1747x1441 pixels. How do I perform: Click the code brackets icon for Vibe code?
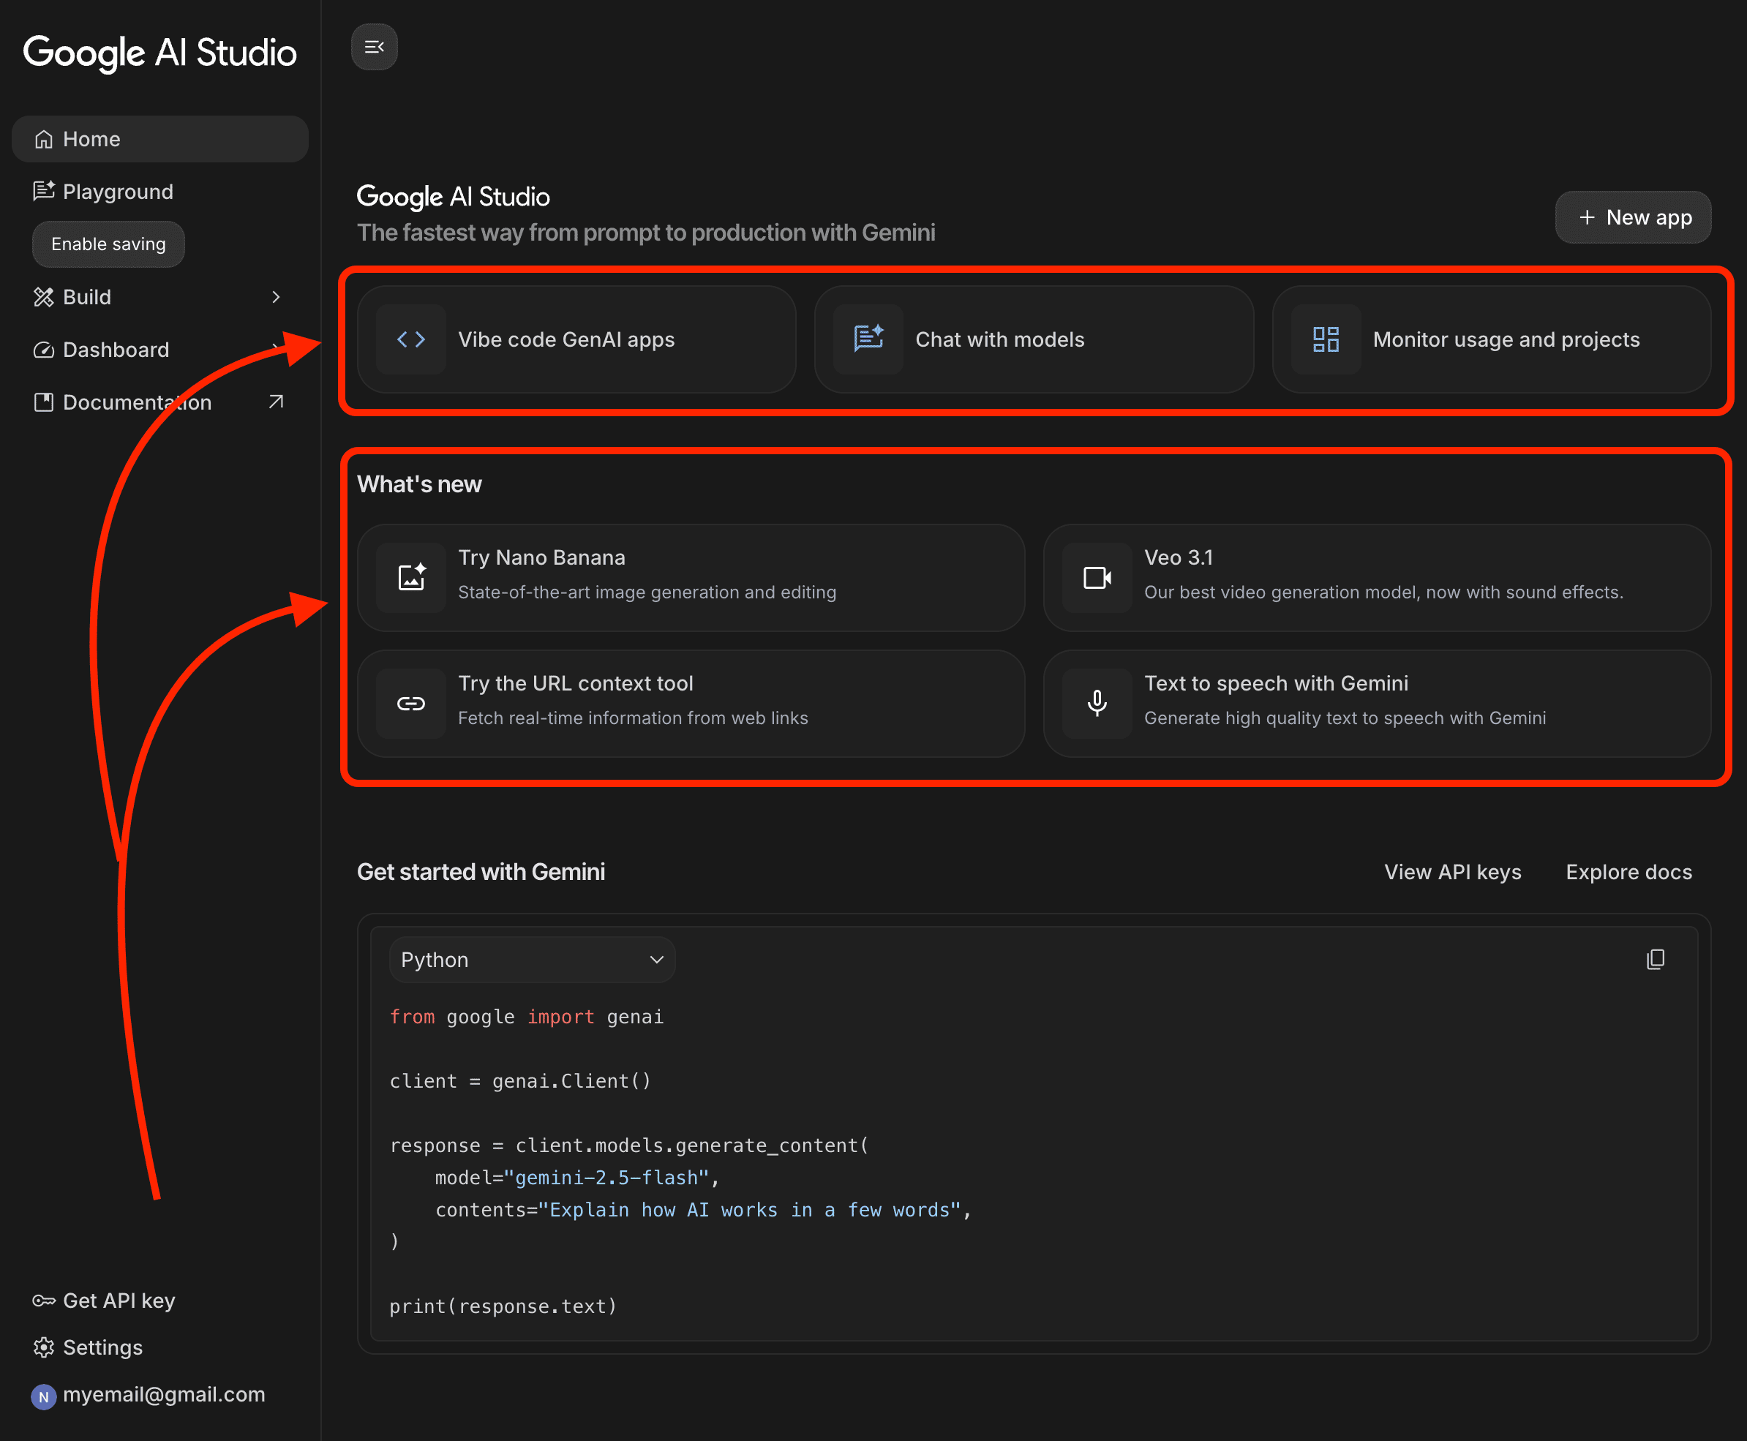point(411,339)
